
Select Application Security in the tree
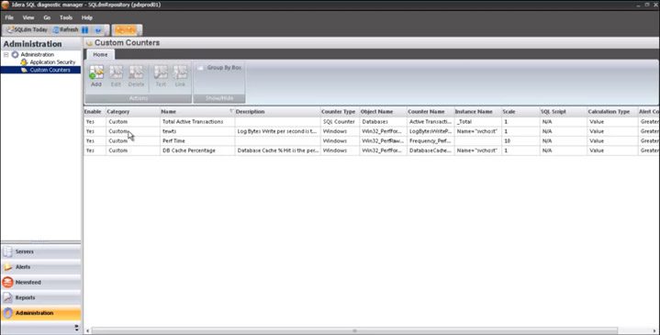click(x=48, y=62)
